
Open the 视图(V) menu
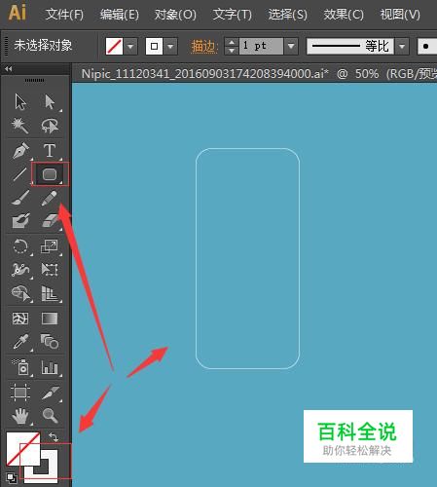(400, 15)
